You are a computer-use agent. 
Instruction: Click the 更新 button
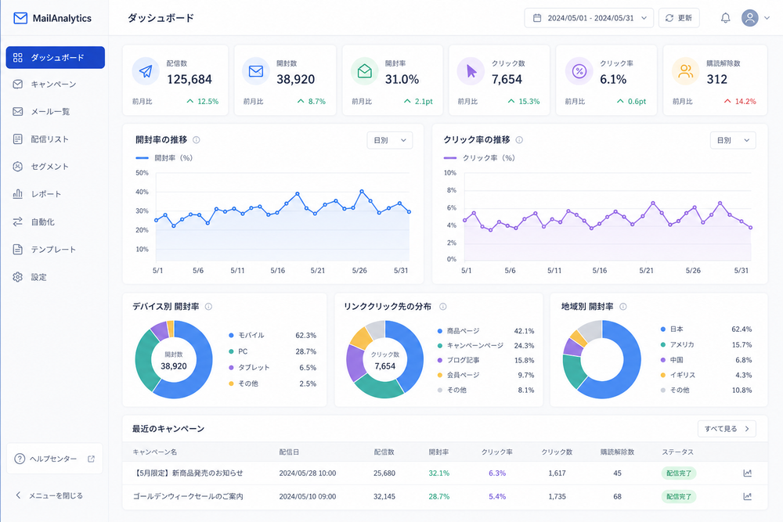click(679, 18)
